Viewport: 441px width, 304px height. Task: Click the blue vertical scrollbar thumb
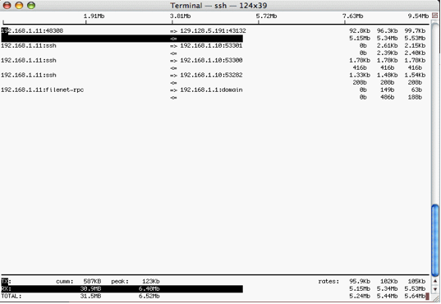(x=435, y=241)
